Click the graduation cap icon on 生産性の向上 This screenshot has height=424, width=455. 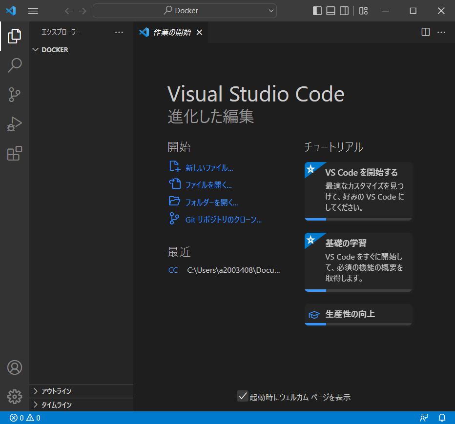pyautogui.click(x=314, y=315)
